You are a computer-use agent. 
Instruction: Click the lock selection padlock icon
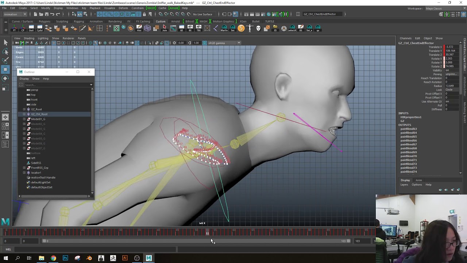point(144,14)
